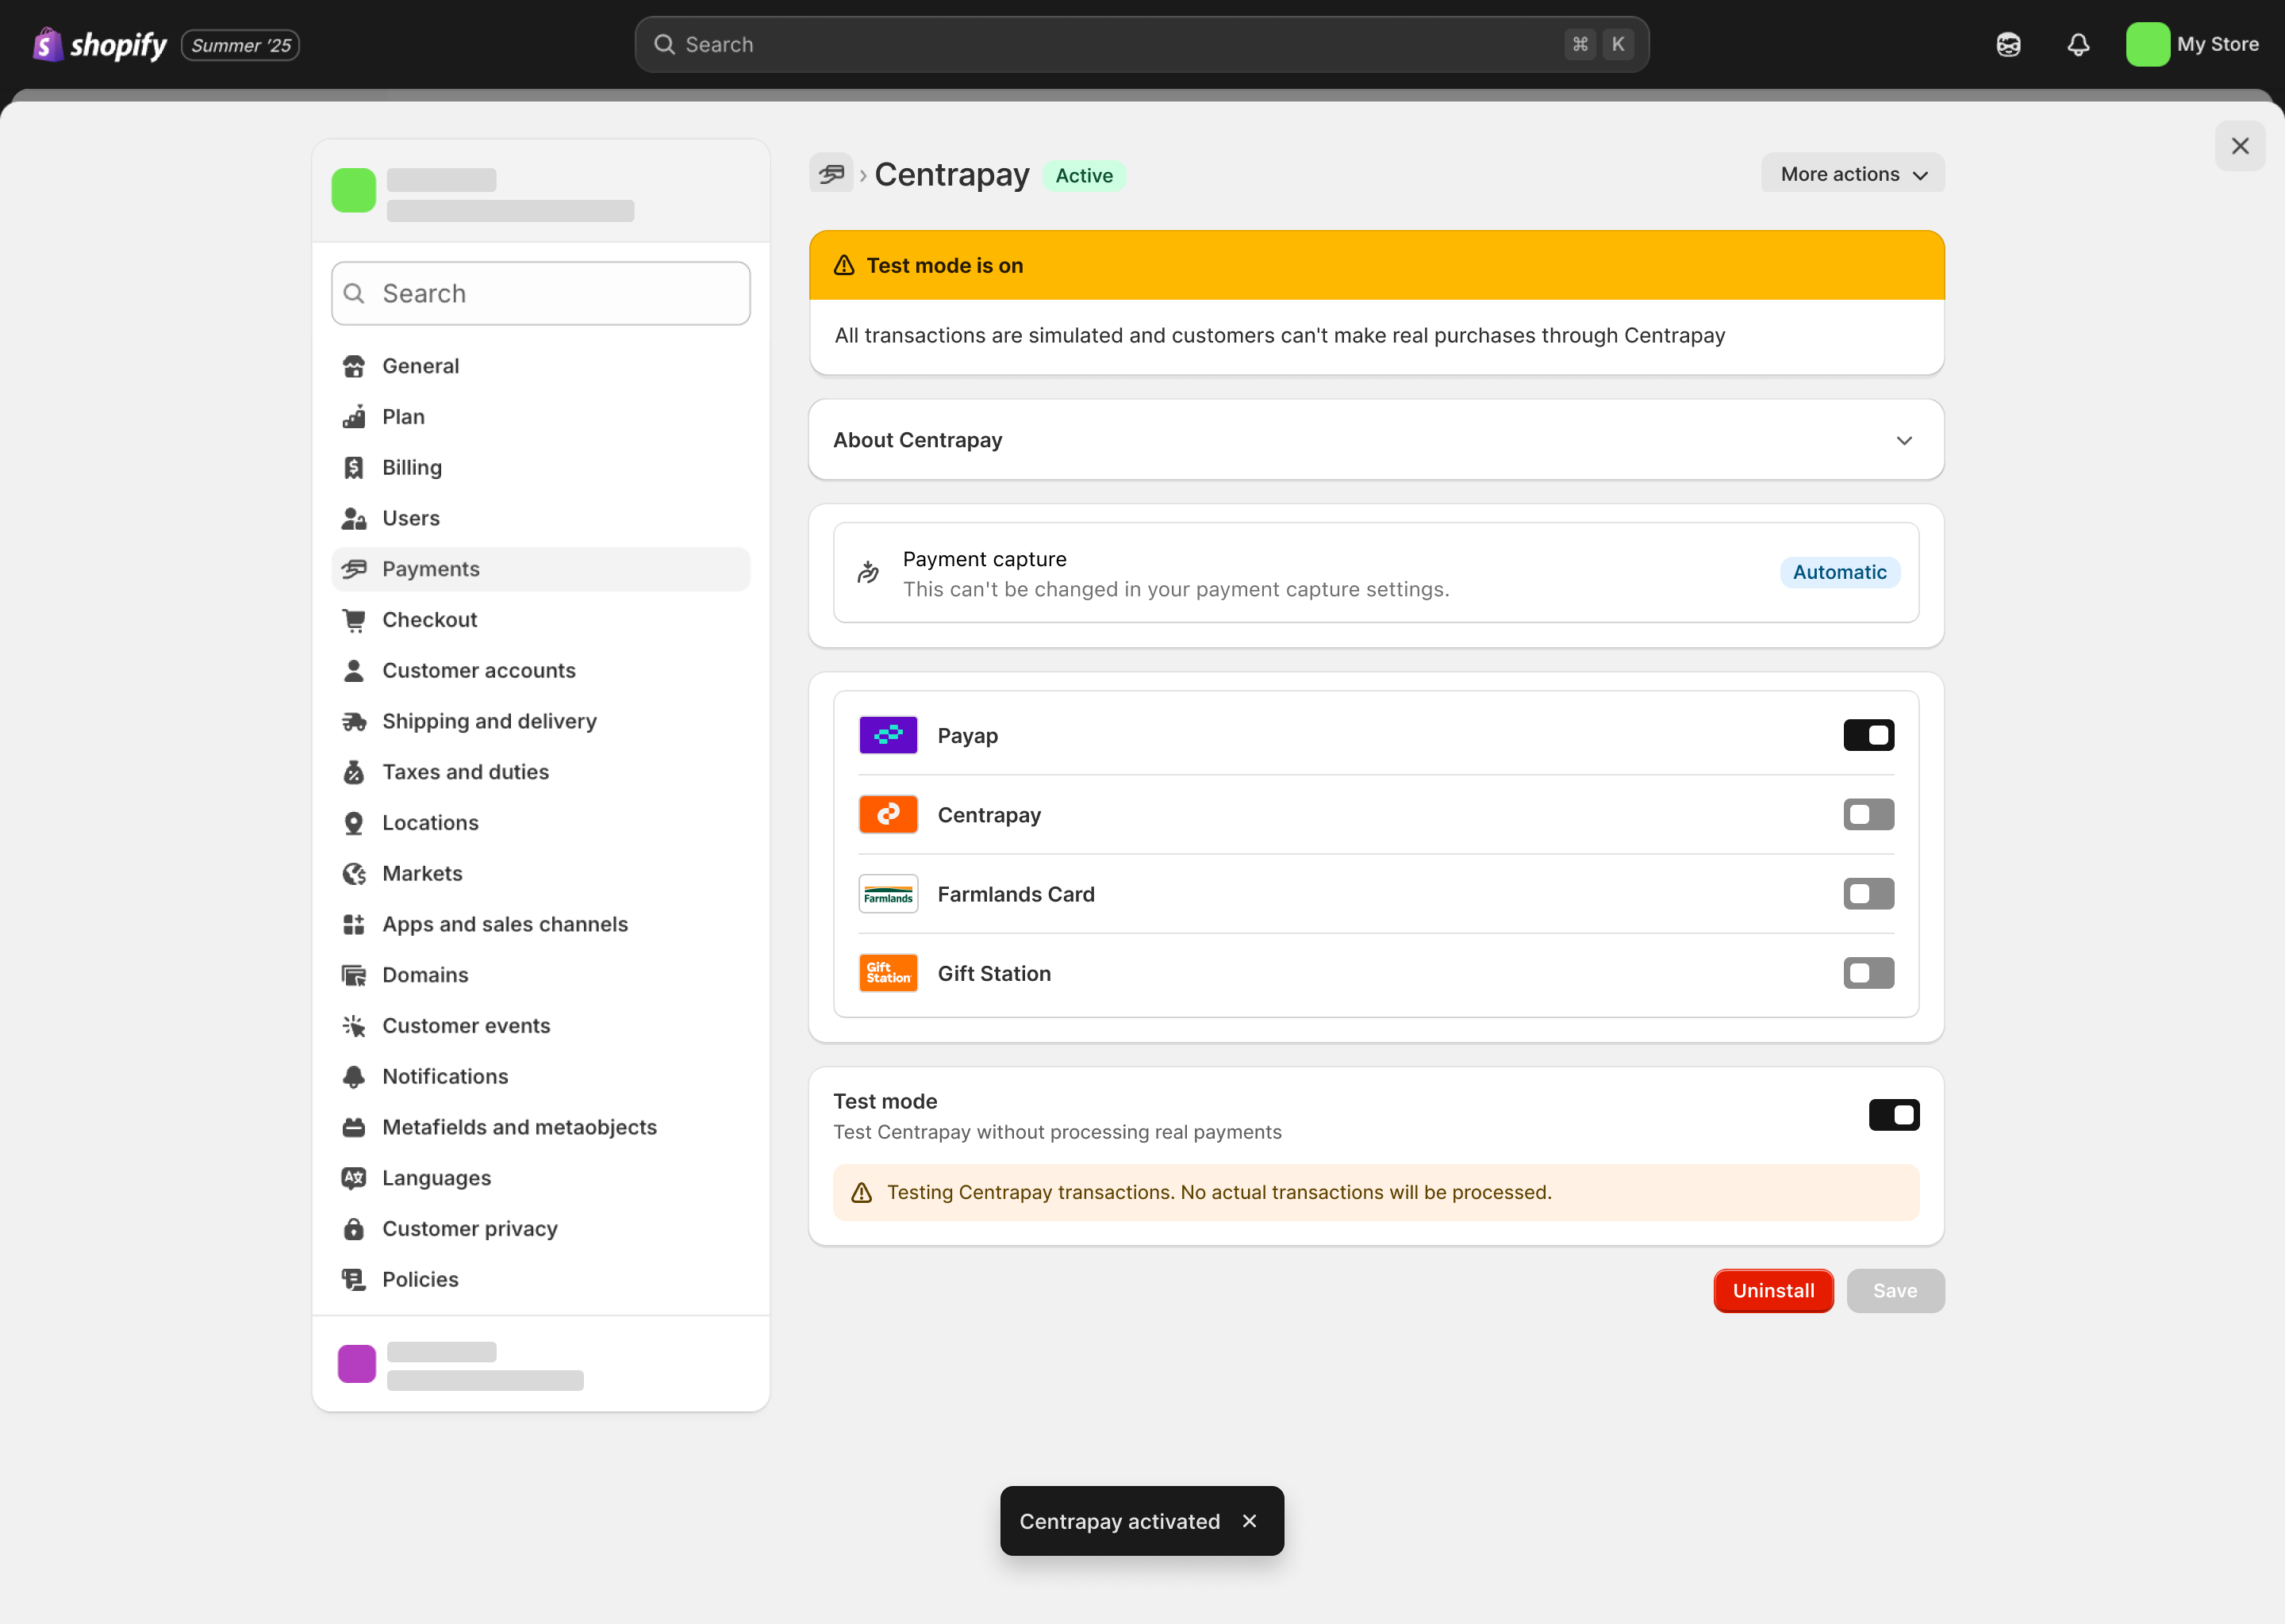This screenshot has height=1624, width=2285.
Task: Go to Checkout settings
Action: (x=429, y=619)
